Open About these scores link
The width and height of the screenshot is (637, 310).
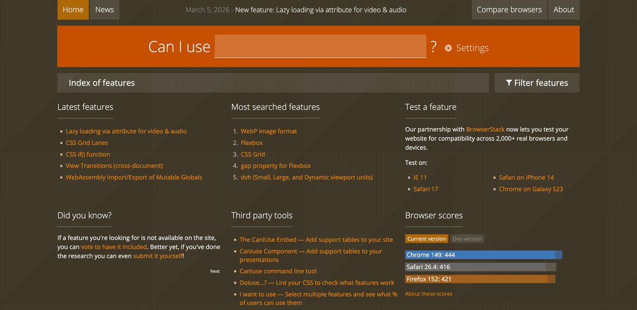[428, 294]
